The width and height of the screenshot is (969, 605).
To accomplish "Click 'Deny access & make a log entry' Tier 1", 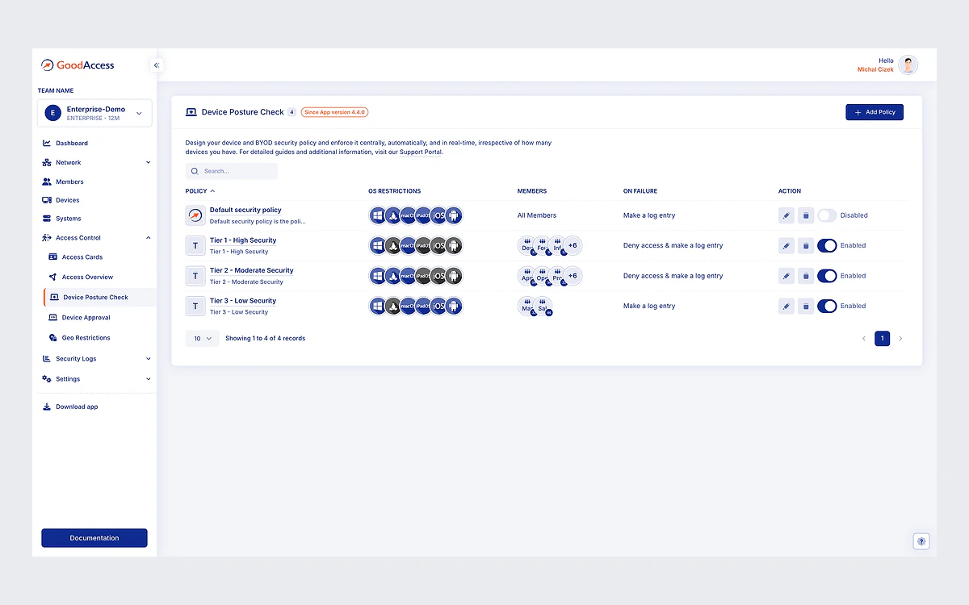I will [x=673, y=245].
